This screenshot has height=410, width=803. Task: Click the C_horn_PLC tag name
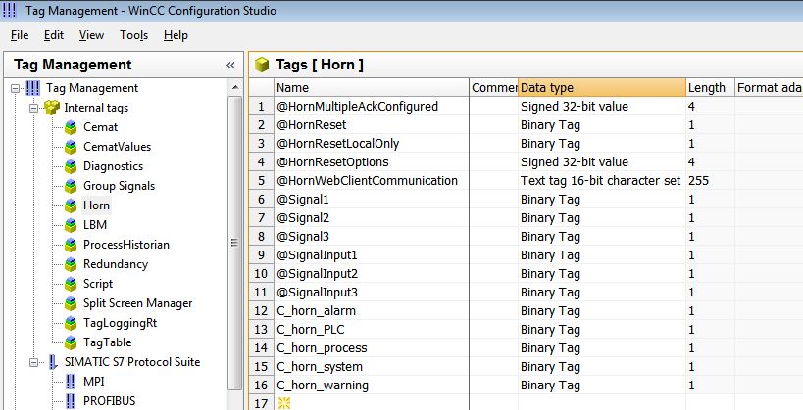(311, 330)
